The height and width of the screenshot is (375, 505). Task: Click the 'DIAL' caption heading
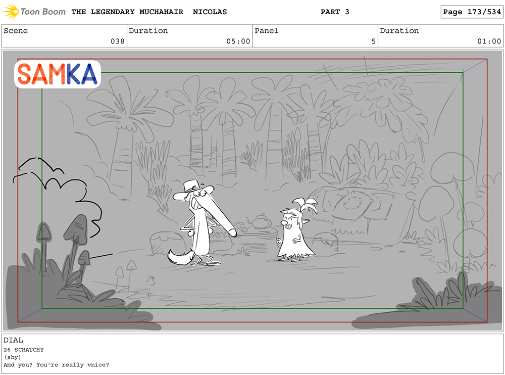tap(13, 340)
